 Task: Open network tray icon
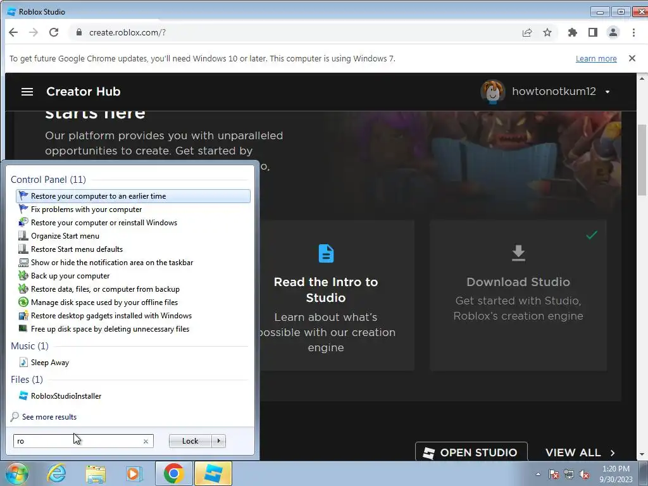[x=569, y=474]
